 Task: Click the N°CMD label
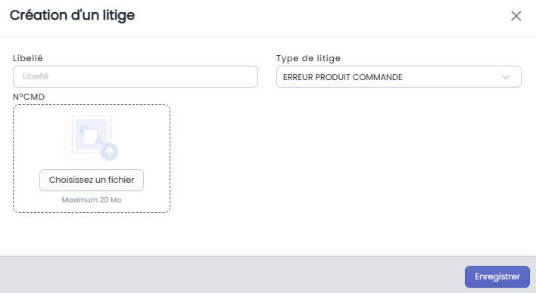pos(29,97)
